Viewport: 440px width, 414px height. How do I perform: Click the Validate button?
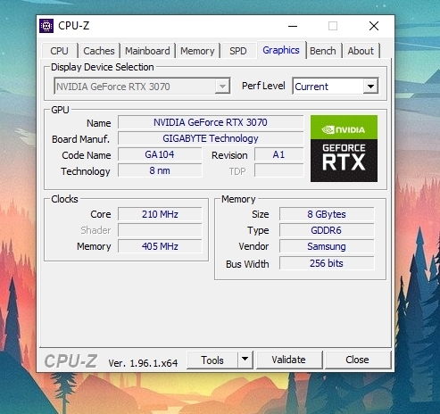click(288, 360)
